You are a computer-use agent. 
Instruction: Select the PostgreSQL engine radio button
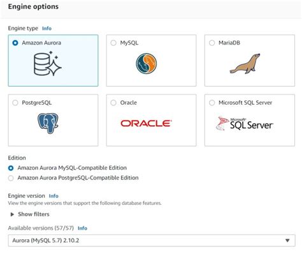coord(15,103)
